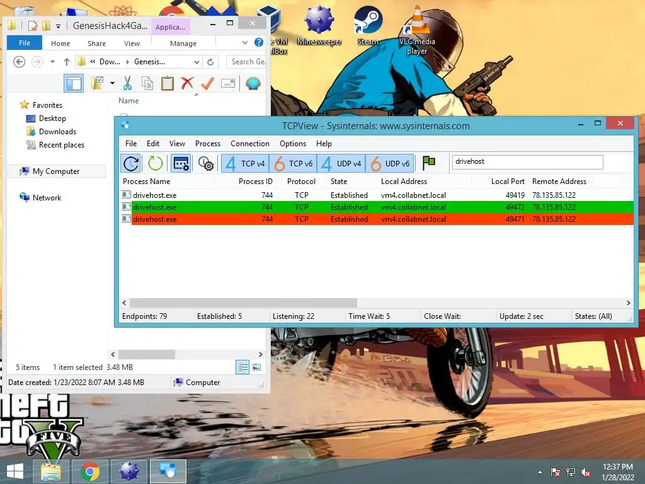Sort by Local Port column header
This screenshot has width=645, height=484.
508,181
